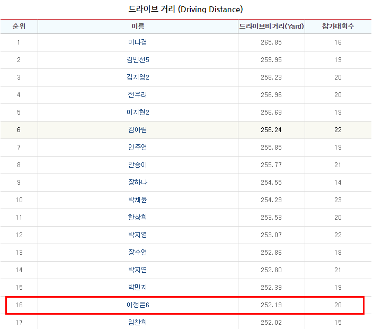Select tournament count 18 in 장수연 row
The height and width of the screenshot is (329, 373).
click(x=338, y=253)
